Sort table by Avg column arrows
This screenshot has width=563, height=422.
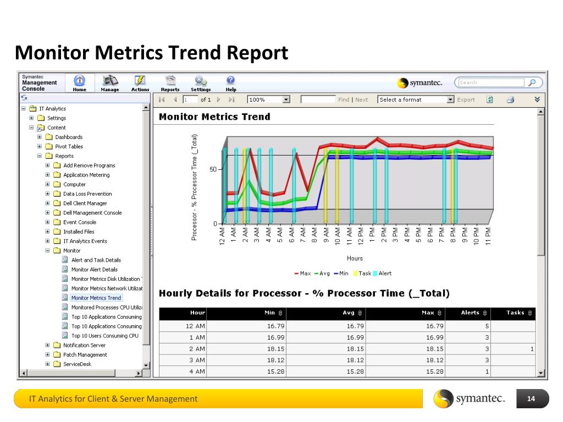[x=360, y=313]
